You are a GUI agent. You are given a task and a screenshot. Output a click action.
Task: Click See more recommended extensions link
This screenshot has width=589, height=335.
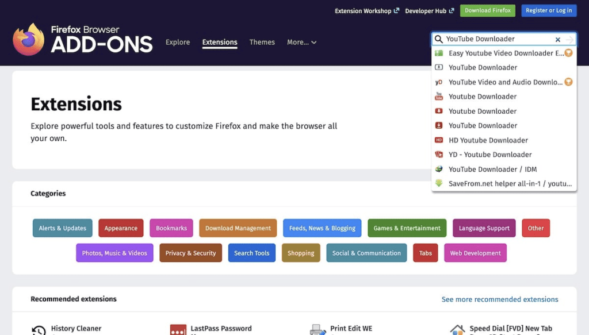[500, 299]
